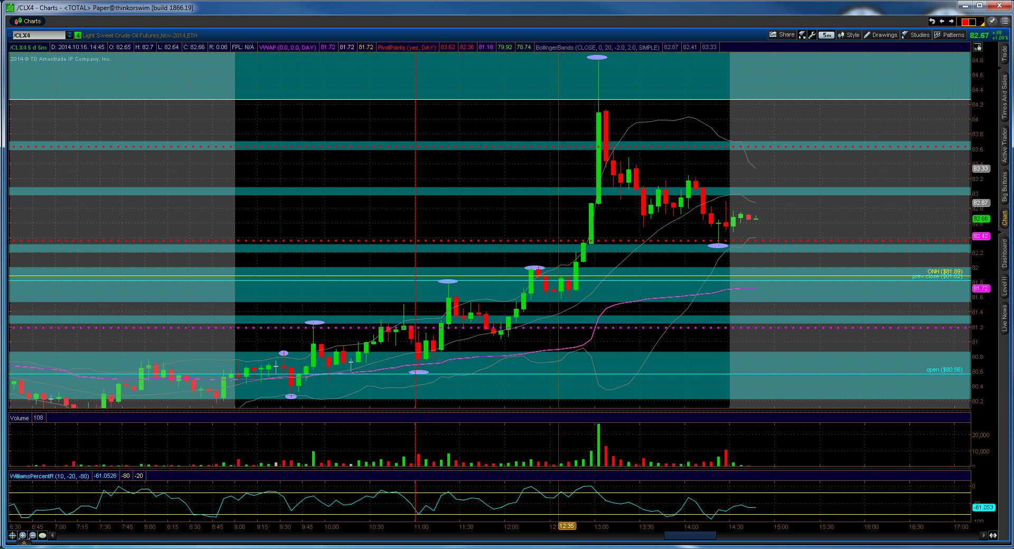The height and width of the screenshot is (549, 1014).
Task: Open the Trade side tab
Action: pos(1004,54)
